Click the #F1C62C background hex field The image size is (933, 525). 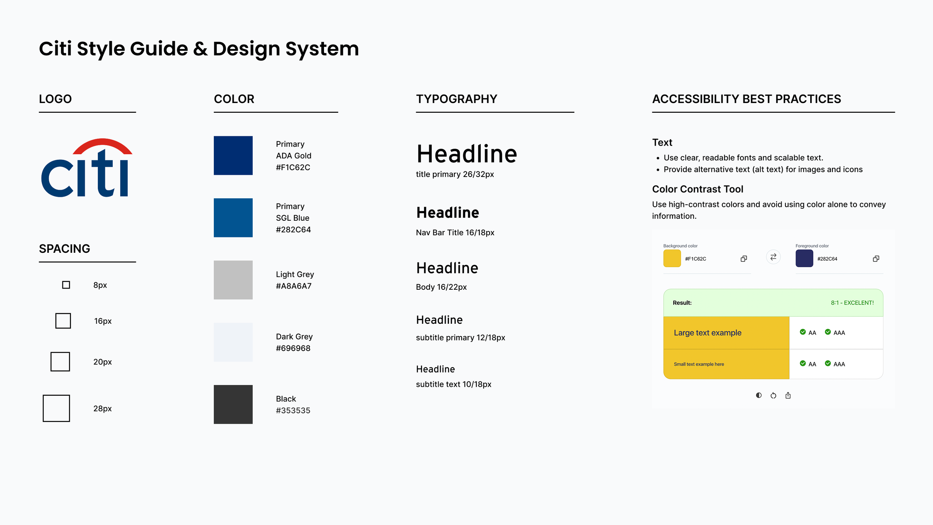point(695,259)
